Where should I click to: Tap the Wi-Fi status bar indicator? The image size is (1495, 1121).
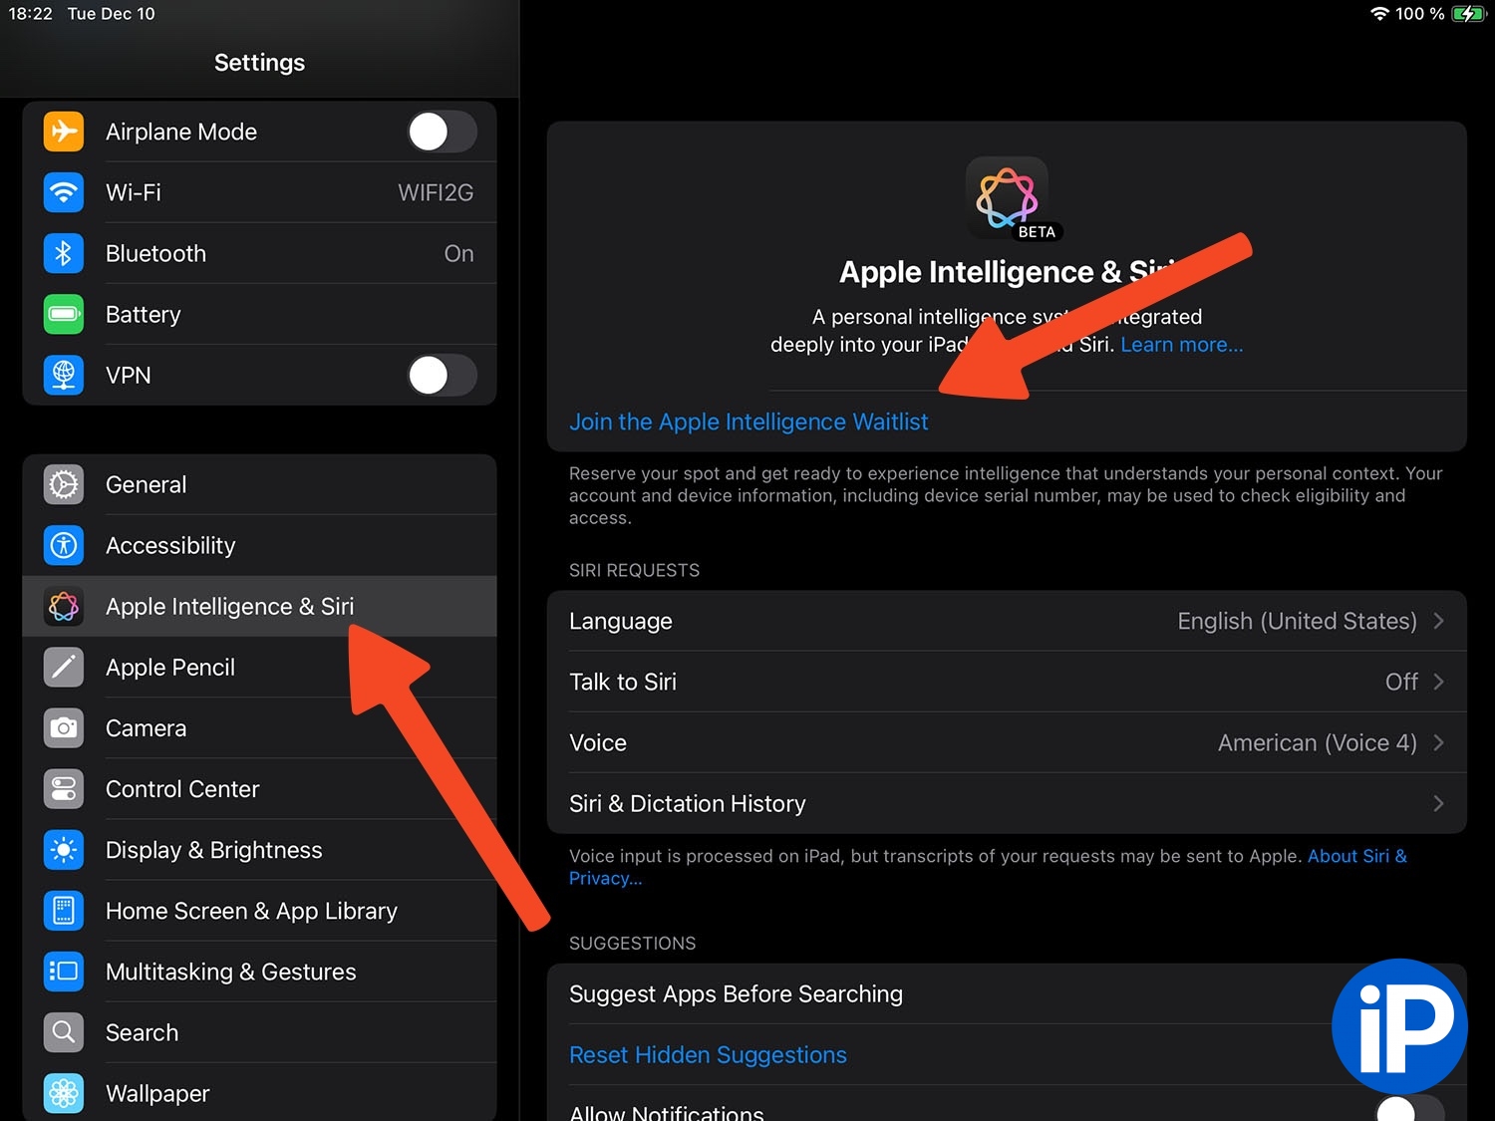(x=1379, y=14)
